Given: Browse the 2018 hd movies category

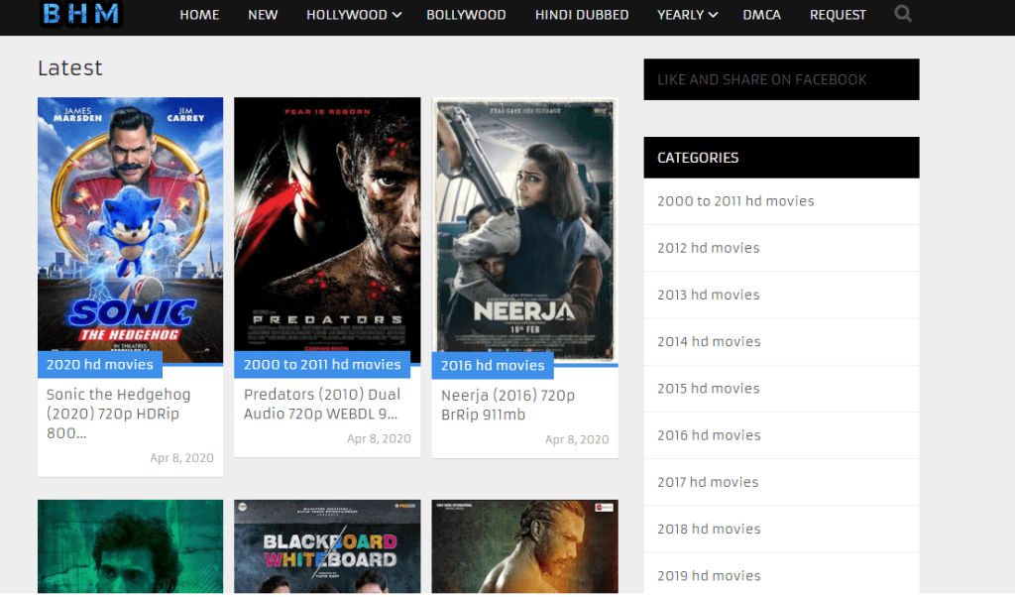Looking at the screenshot, I should pyautogui.click(x=708, y=529).
